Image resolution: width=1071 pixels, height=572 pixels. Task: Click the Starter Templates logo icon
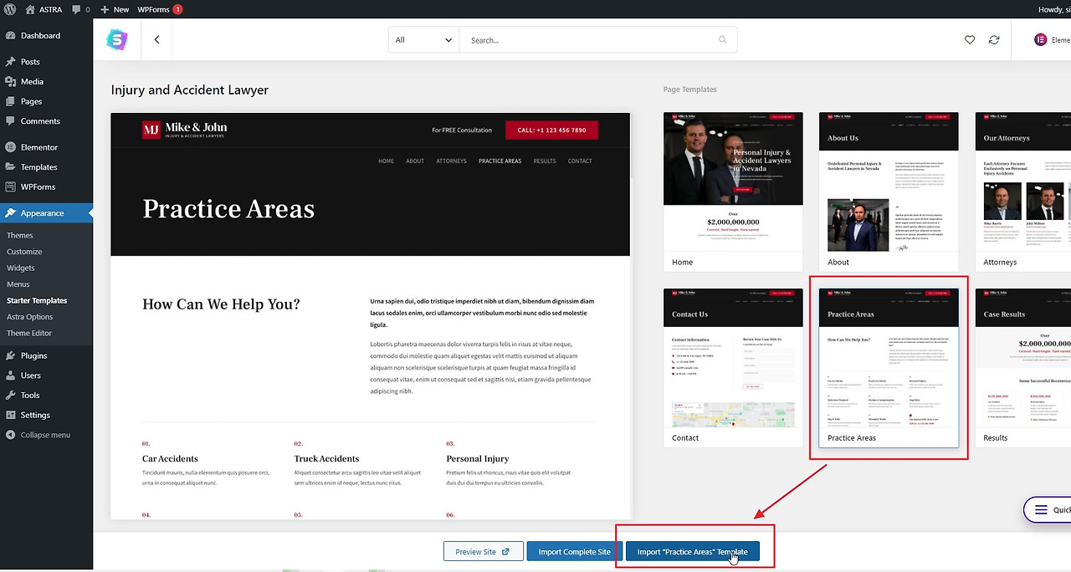117,39
